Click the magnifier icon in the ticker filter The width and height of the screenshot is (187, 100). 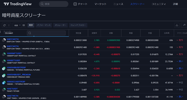tap(30, 33)
